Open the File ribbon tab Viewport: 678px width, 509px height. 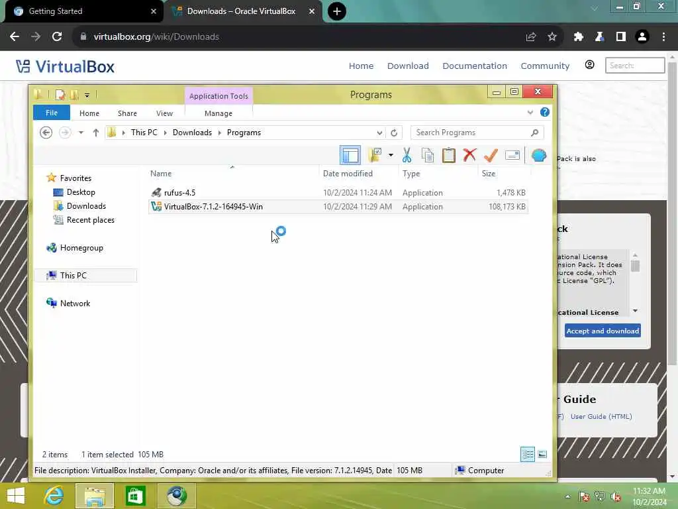[52, 113]
